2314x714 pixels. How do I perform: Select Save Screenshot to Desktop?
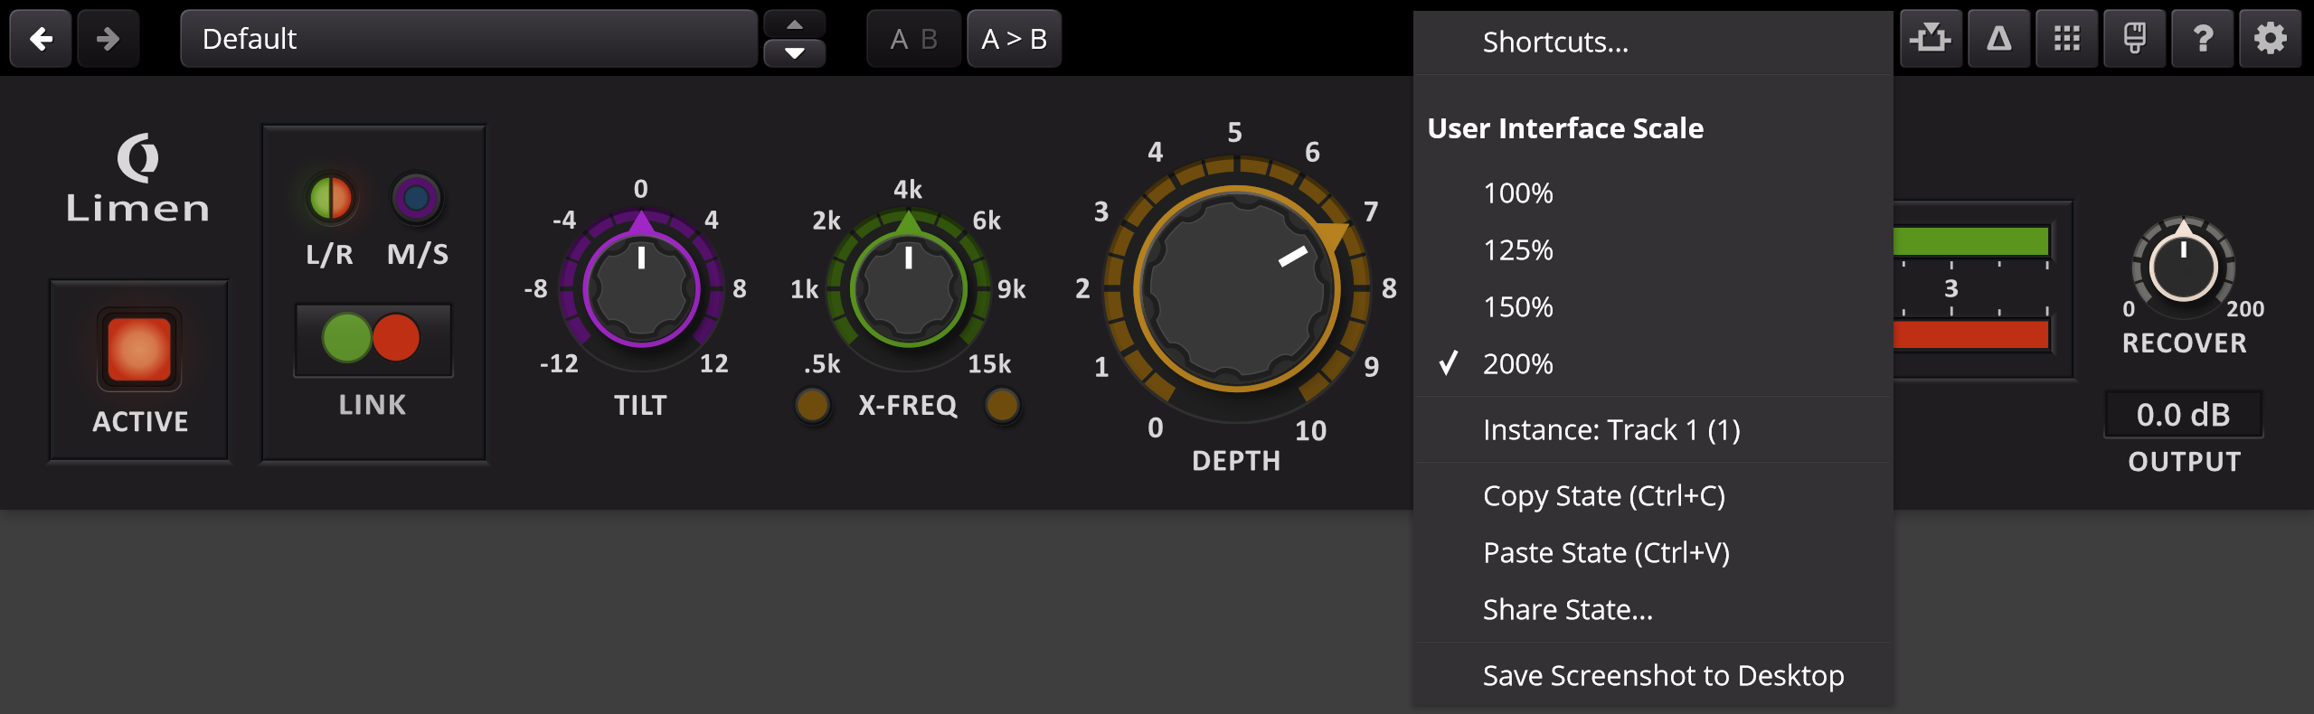click(1654, 676)
